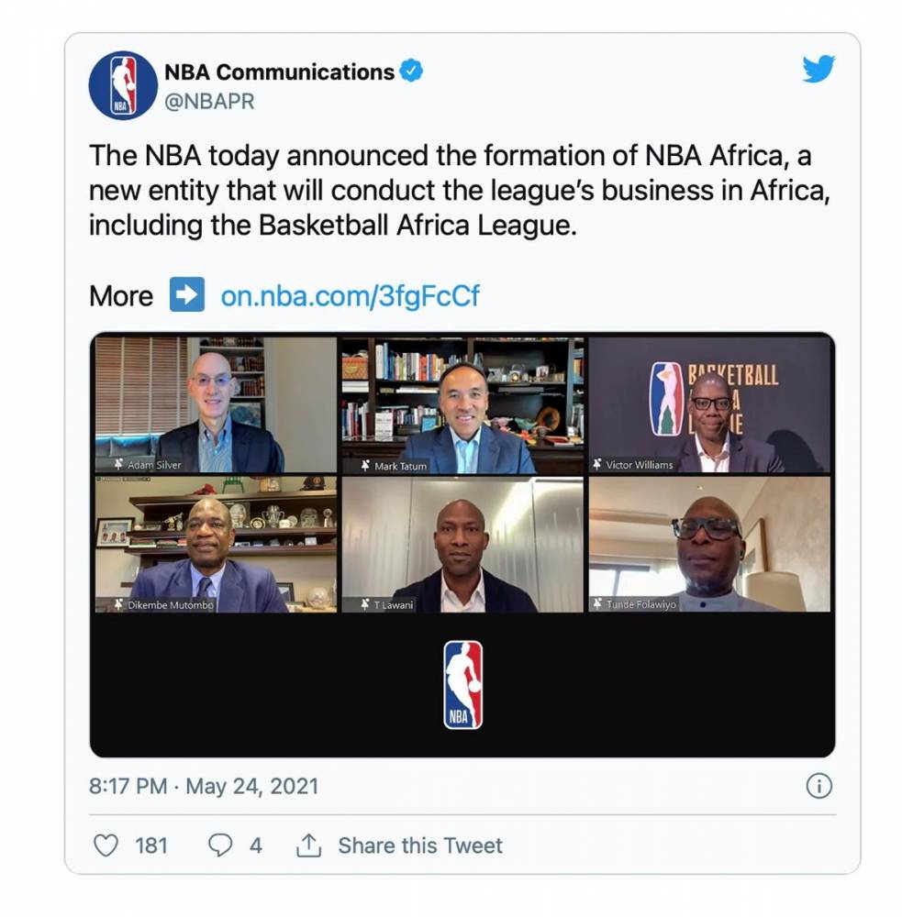The width and height of the screenshot is (902, 917).
Task: Open the @NBAPR handle
Action: 209,101
